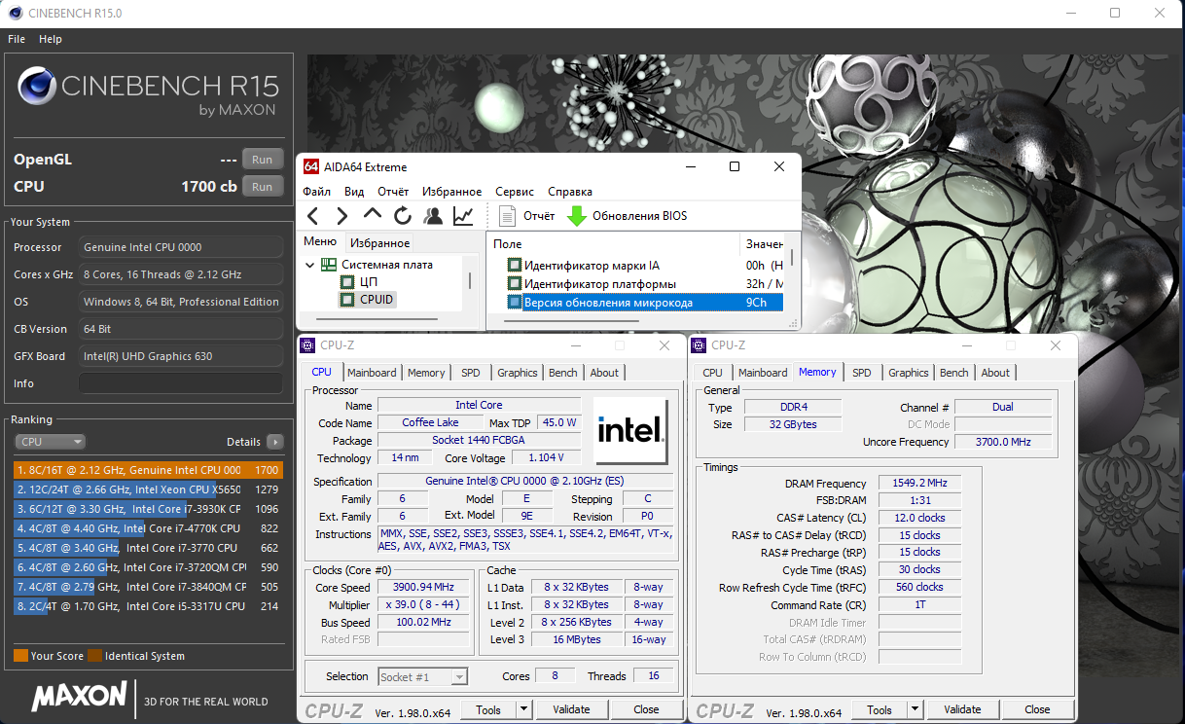Collapse the Системная плата tree node
The image size is (1185, 724).
click(x=309, y=265)
